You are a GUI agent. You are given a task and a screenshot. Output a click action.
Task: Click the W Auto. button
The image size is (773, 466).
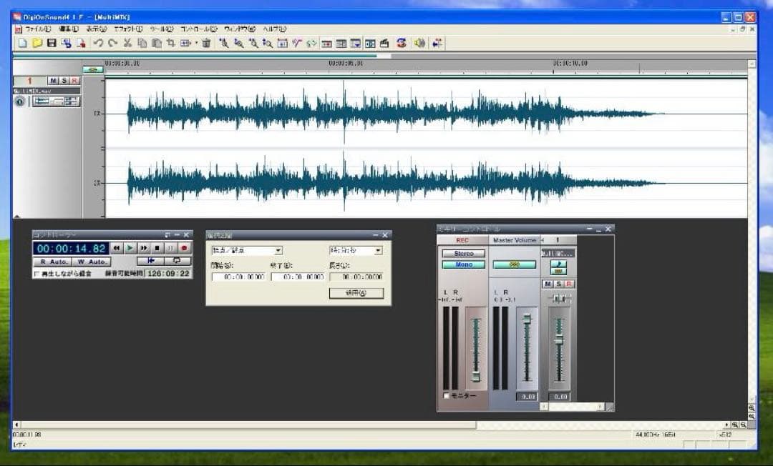click(x=90, y=262)
